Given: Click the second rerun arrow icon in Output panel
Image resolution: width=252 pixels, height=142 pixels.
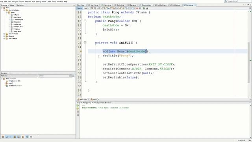Looking at the screenshot, I should [78, 109].
